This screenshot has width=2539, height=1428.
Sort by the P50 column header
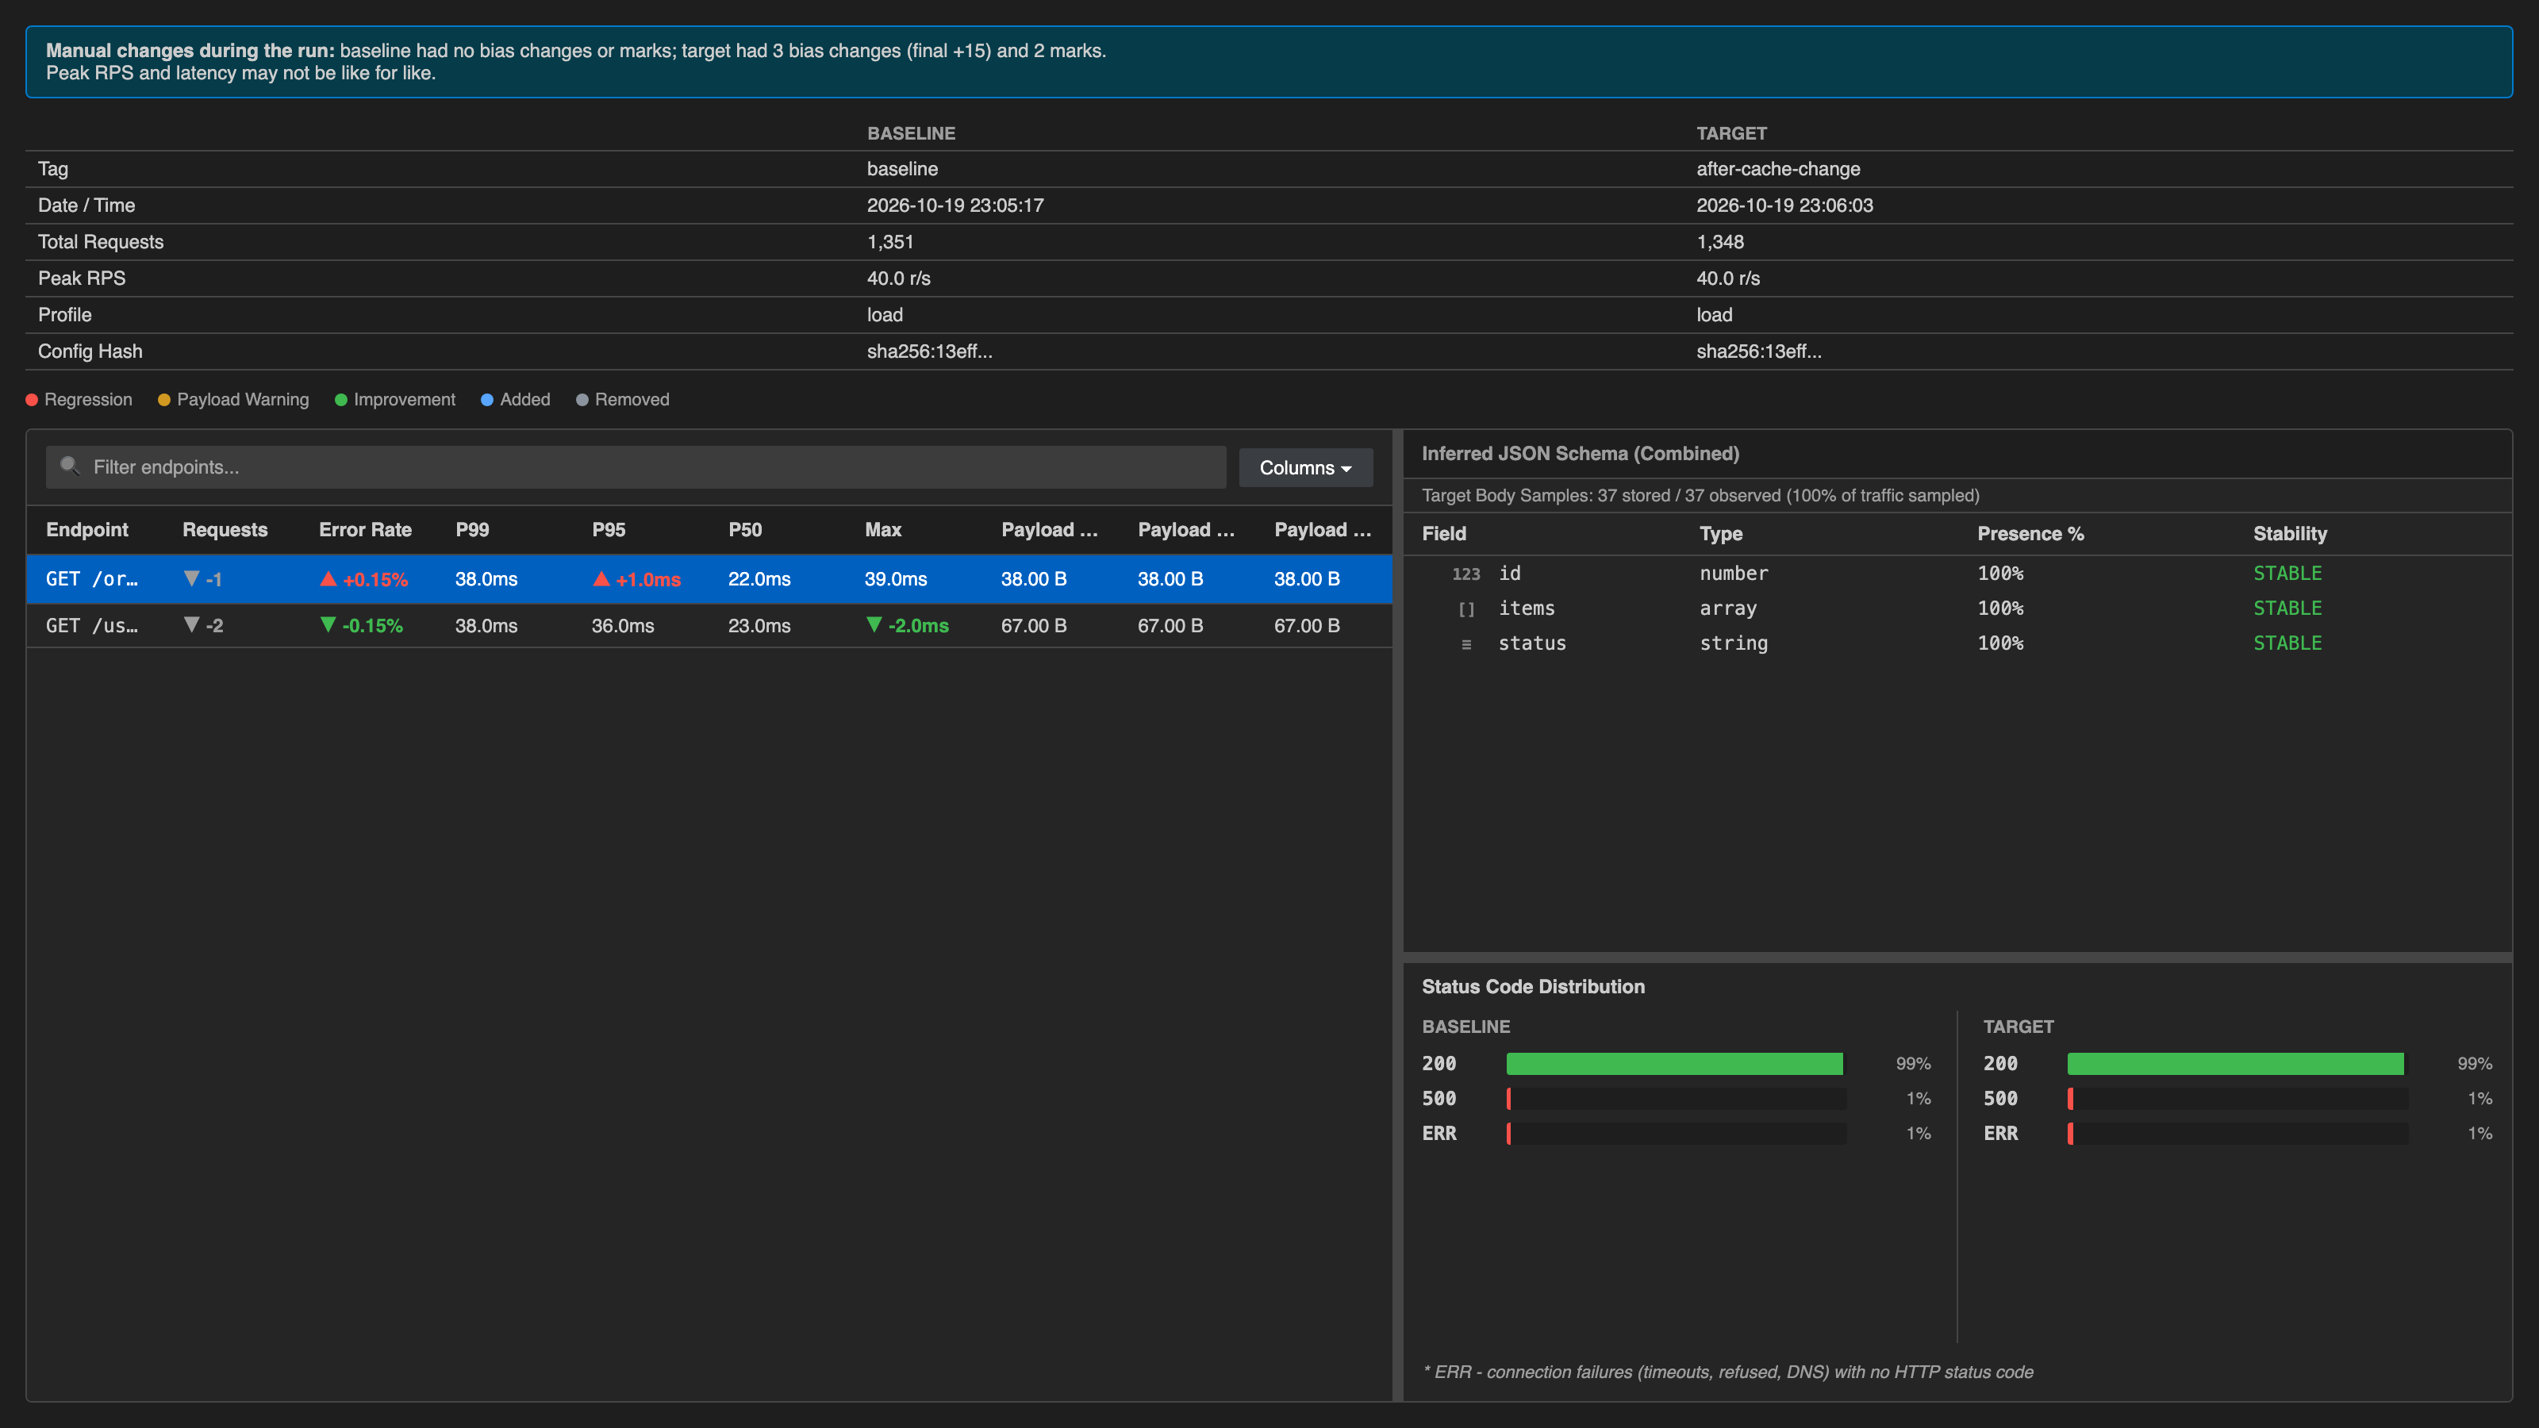(745, 529)
